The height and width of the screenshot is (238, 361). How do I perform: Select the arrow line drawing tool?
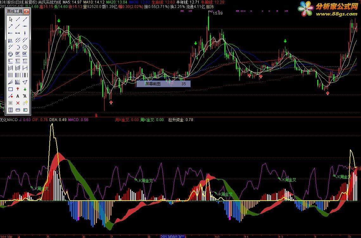tap(10, 26)
